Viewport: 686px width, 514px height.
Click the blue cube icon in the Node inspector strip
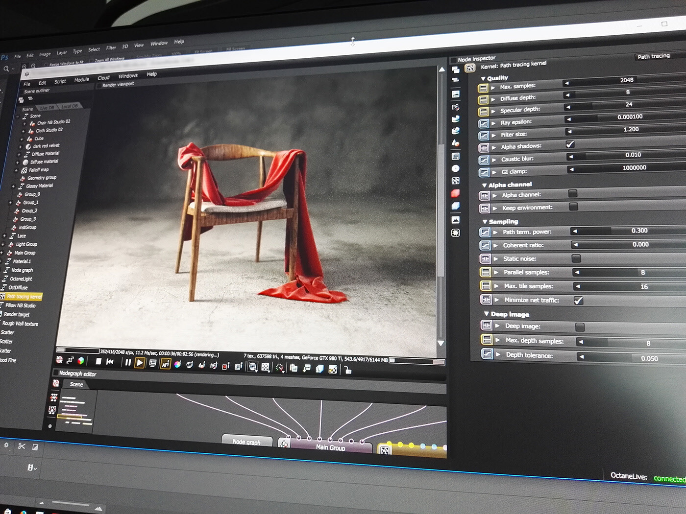click(x=455, y=206)
